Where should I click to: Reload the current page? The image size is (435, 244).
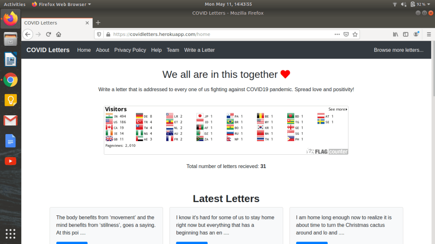pyautogui.click(x=48, y=35)
